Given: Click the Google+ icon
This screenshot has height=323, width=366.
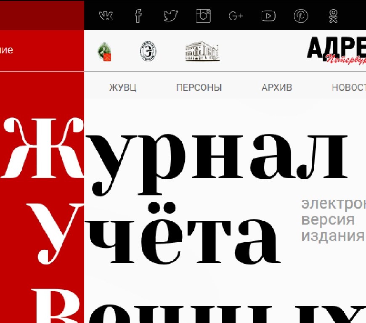Looking at the screenshot, I should tap(236, 16).
